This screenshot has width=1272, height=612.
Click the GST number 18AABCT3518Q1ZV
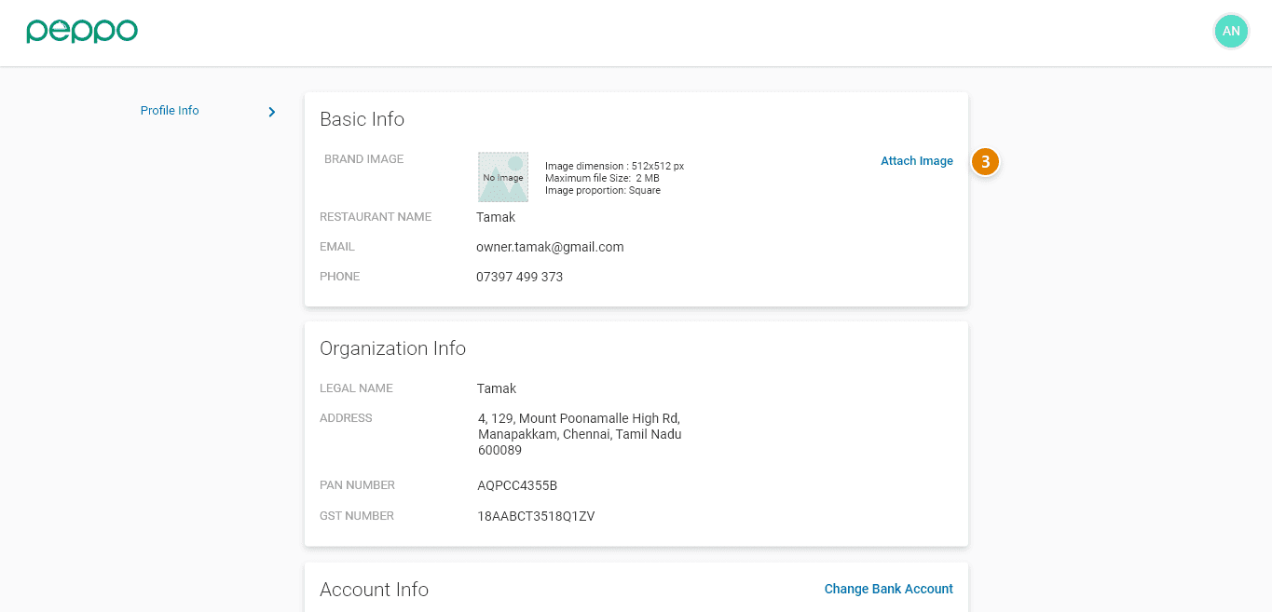(x=536, y=516)
